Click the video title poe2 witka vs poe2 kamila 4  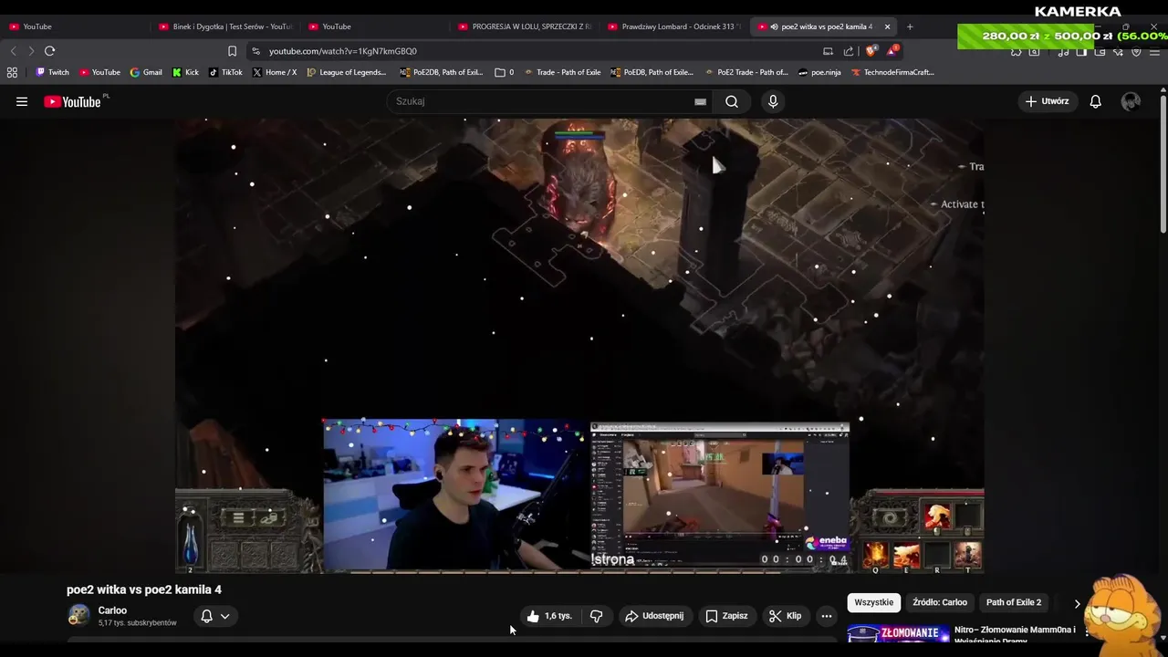click(144, 589)
